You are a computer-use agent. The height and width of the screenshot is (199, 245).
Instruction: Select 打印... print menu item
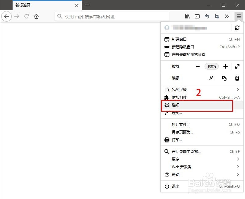202,140
